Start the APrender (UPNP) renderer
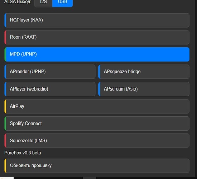The height and width of the screenshot is (179, 197). click(x=50, y=72)
